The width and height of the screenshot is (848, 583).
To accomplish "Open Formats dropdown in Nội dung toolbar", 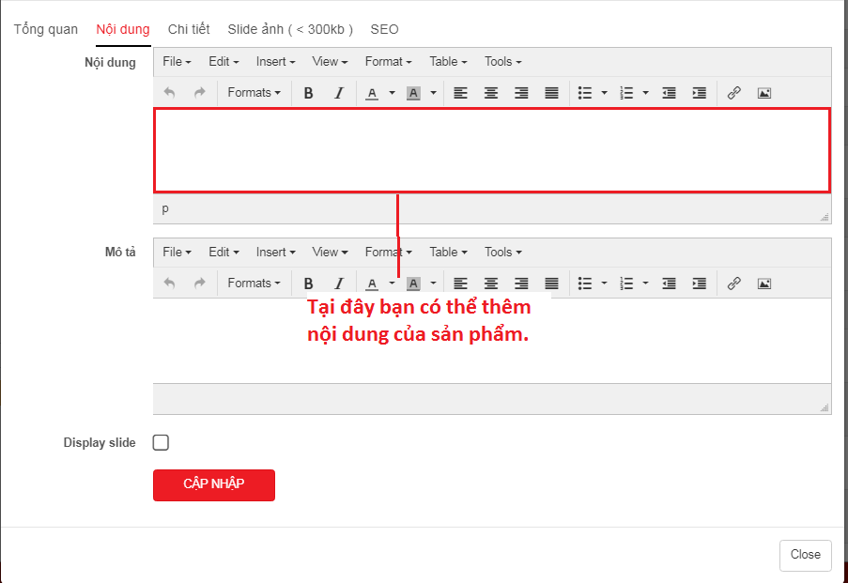I will [x=254, y=93].
